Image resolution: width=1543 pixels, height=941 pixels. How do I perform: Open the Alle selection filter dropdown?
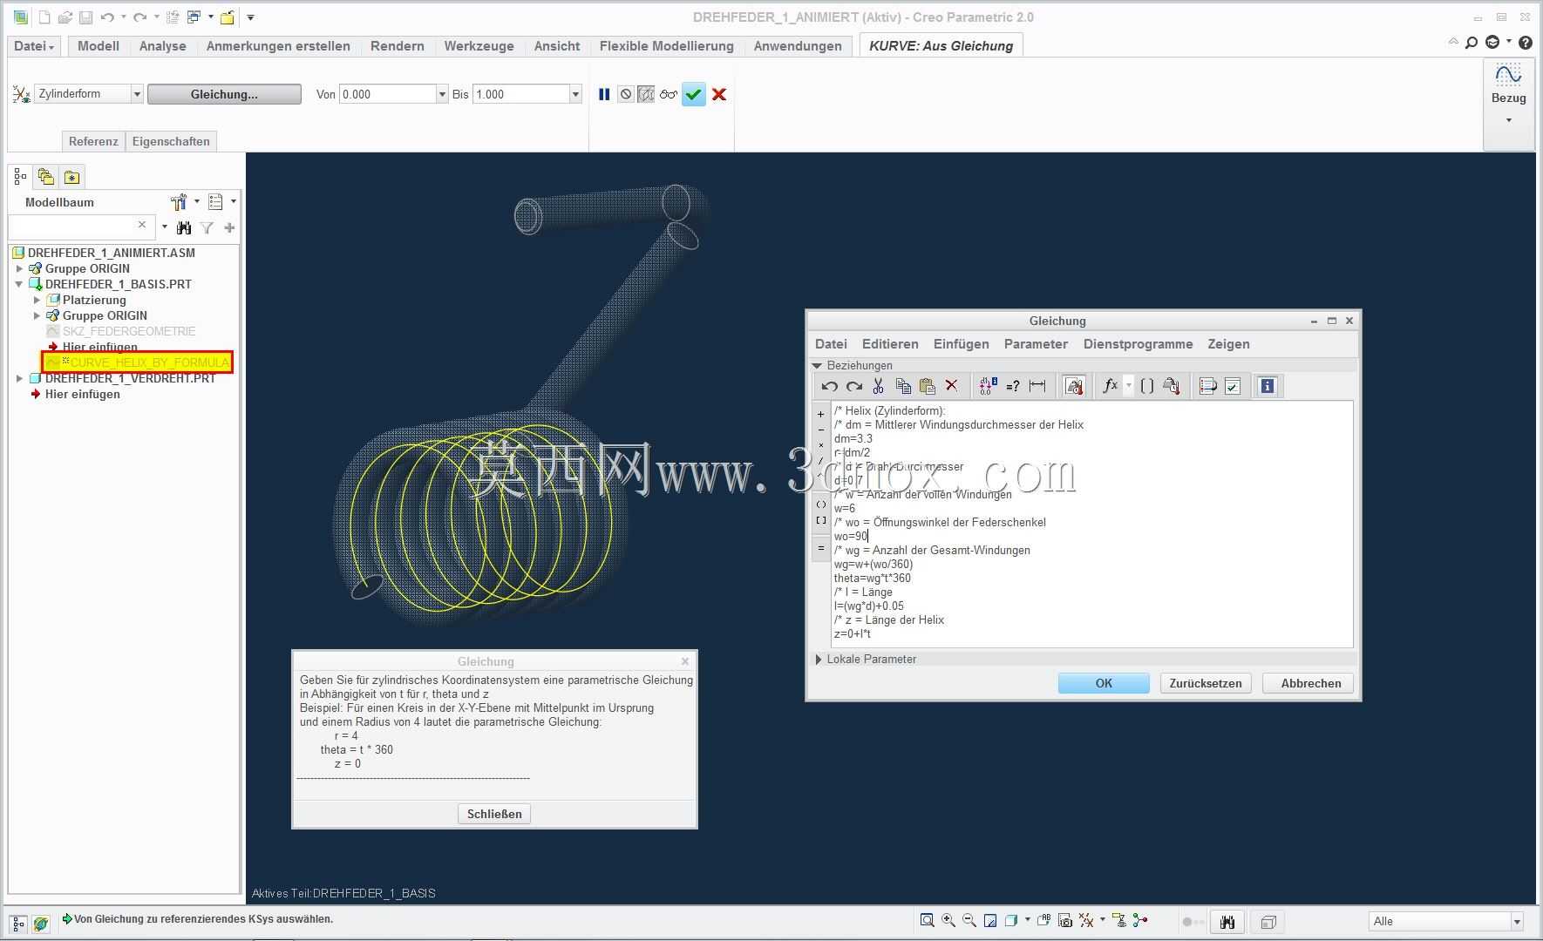pos(1517,922)
